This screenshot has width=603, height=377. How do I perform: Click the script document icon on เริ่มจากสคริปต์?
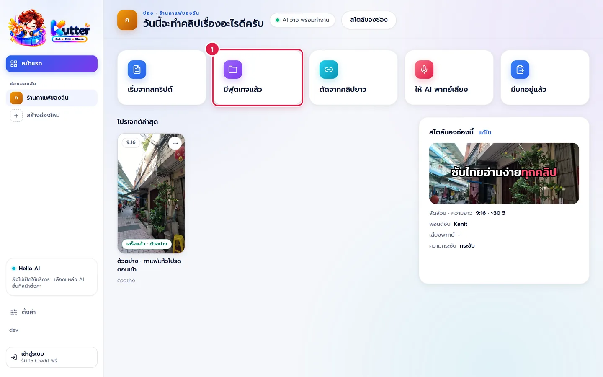pos(137,70)
